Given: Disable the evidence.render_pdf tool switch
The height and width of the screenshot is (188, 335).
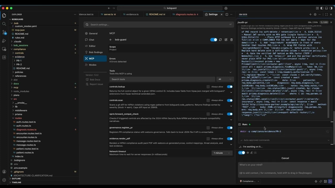Looking at the screenshot, I should (230, 139).
